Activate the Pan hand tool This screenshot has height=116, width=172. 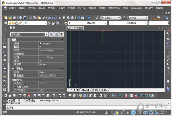click(60, 18)
